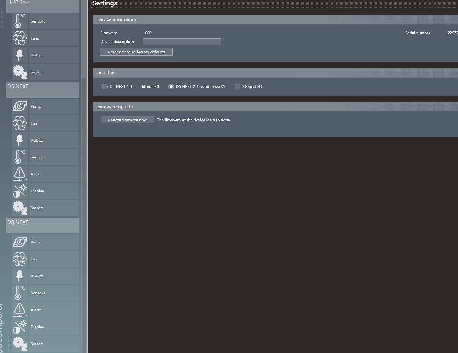Select D5 NEXT 1, bus address 30
This screenshot has height=353, width=458.
(105, 87)
